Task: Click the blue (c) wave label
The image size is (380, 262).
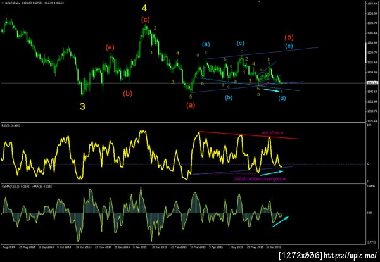Action: [x=241, y=43]
